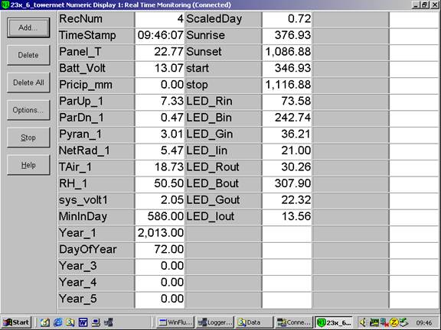Switch to the Data folder taskbar window

(254, 322)
